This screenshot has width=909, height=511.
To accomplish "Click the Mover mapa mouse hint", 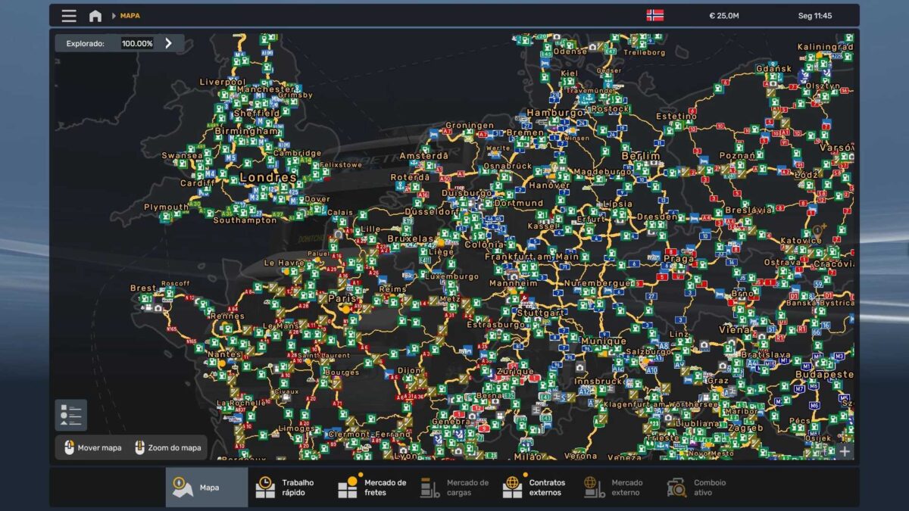I will click(x=92, y=447).
